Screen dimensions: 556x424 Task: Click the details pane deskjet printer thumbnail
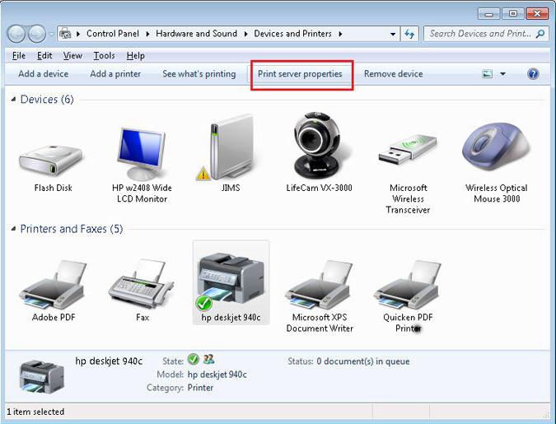(42, 376)
